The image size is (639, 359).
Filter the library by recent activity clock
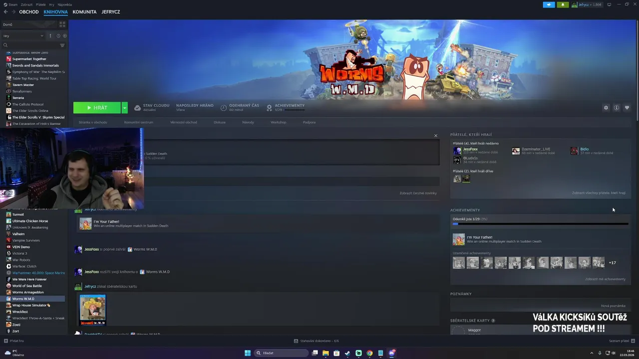(x=58, y=36)
